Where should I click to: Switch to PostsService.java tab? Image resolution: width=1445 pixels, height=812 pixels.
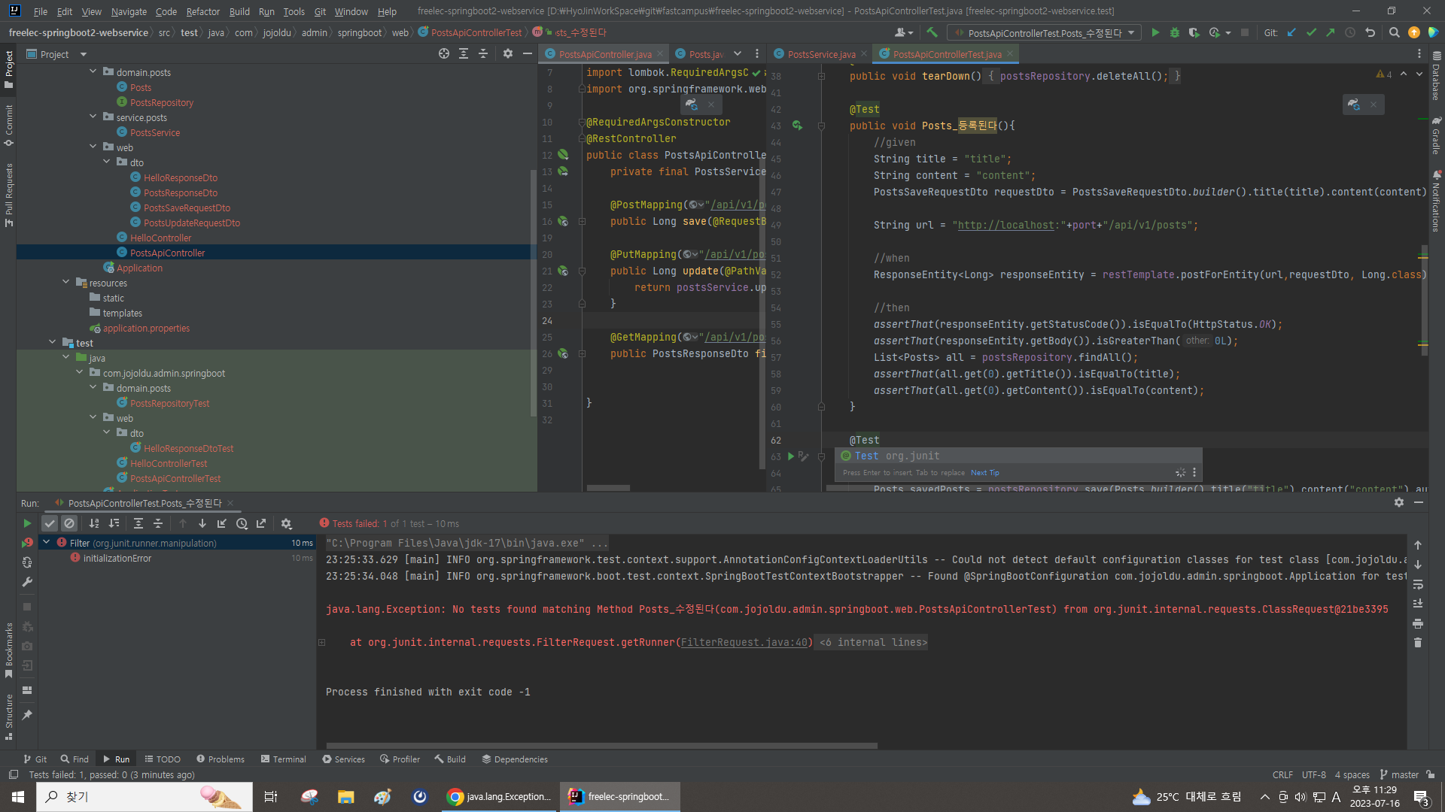point(820,54)
